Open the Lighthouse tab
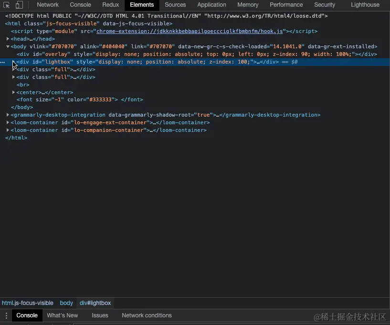This screenshot has width=390, height=325. [x=365, y=5]
